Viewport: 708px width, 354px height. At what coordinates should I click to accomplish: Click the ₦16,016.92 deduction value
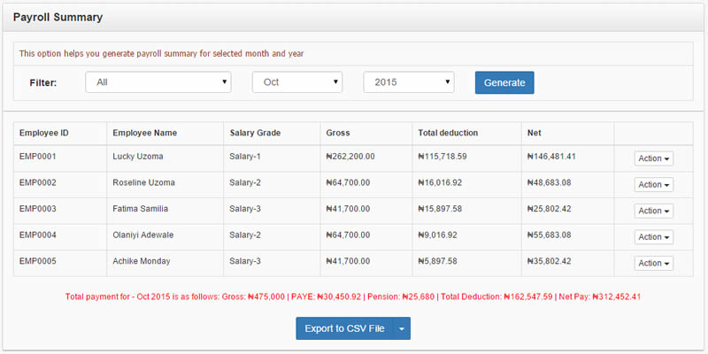point(440,183)
